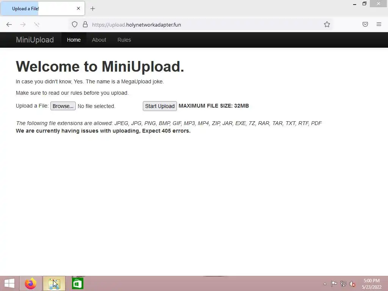Screen dimensions: 388x291
Task: Click the 'No file selected.' label
Action: pos(97,106)
